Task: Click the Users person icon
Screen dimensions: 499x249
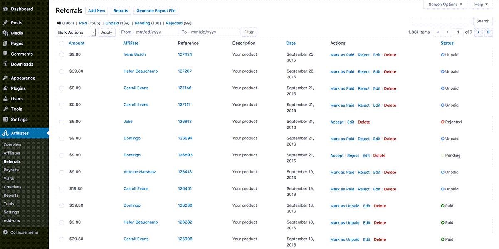Action: (5, 99)
